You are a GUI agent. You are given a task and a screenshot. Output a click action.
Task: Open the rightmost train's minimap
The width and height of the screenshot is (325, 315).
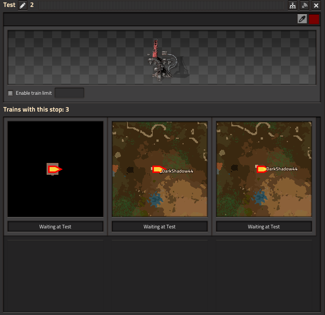click(264, 169)
